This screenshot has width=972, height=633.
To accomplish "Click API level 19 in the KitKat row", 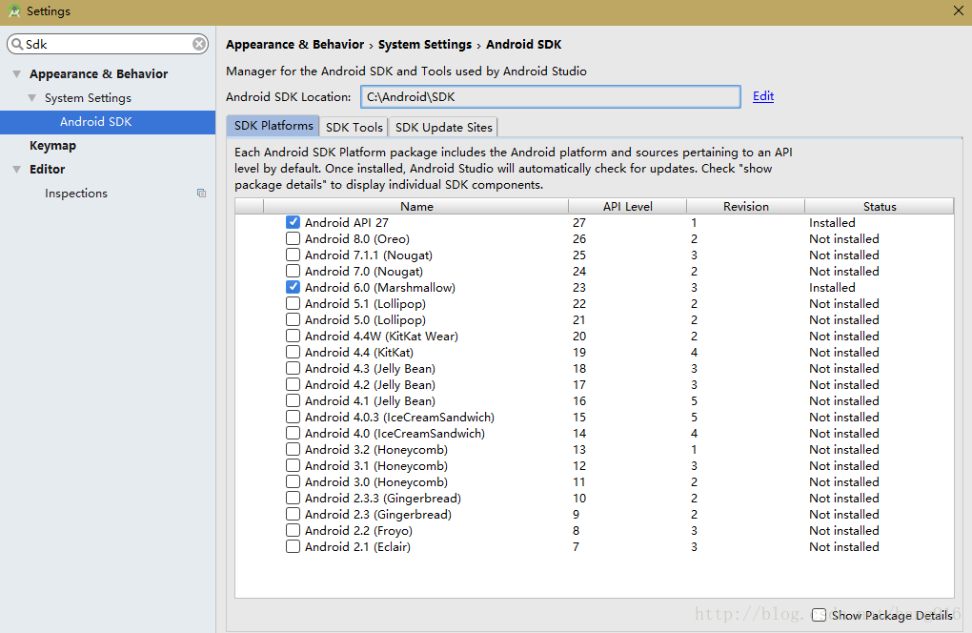I will (x=579, y=352).
